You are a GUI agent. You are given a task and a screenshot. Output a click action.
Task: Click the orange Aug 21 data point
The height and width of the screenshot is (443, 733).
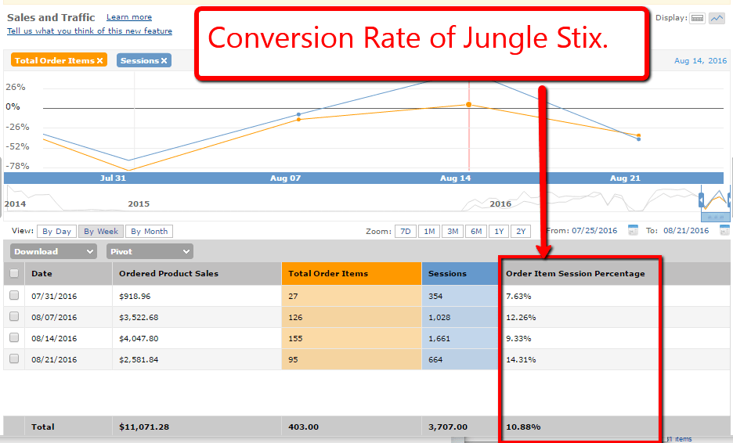[x=639, y=135]
